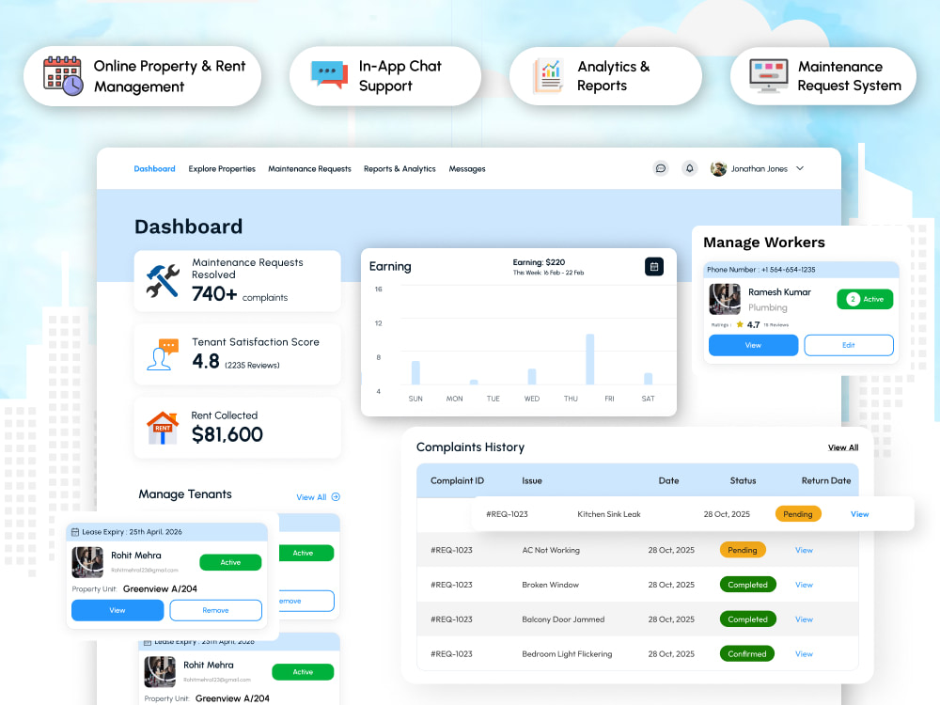Click Remove button on Rohit Mehra front card
This screenshot has width=940, height=705.
click(x=216, y=610)
